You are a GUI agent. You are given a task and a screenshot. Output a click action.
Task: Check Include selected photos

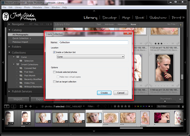coord(54,72)
